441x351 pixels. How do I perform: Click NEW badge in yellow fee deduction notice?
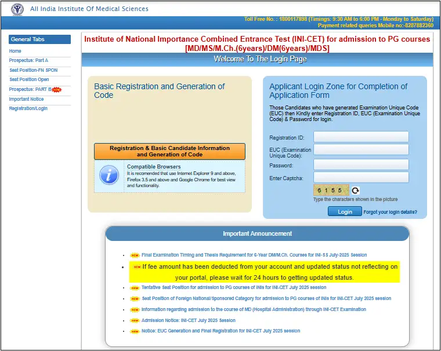click(x=137, y=267)
